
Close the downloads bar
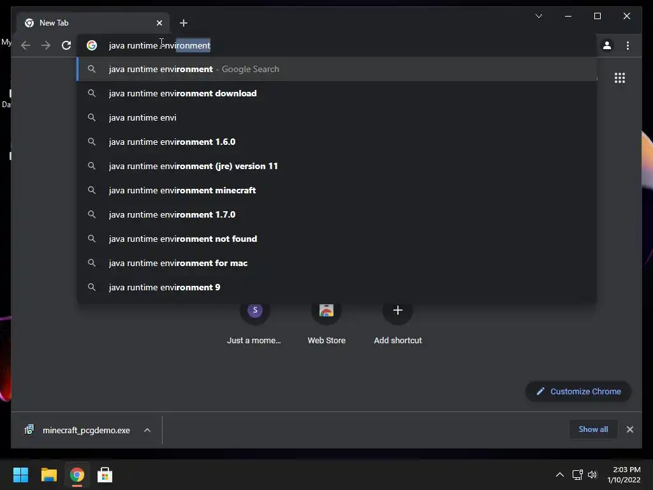(629, 429)
